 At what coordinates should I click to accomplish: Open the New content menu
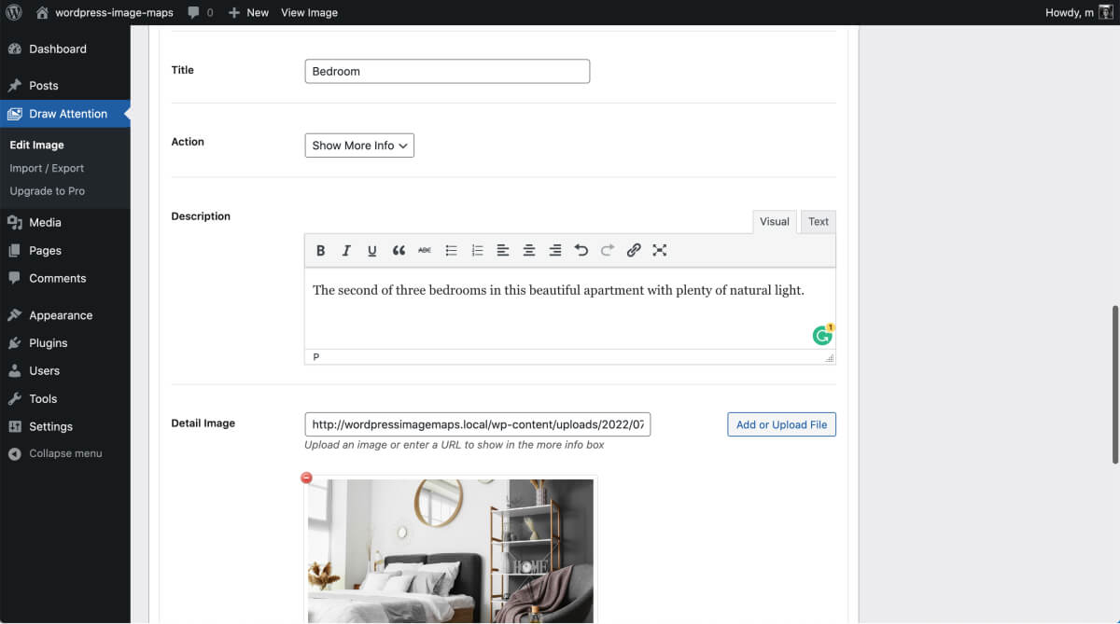tap(248, 12)
